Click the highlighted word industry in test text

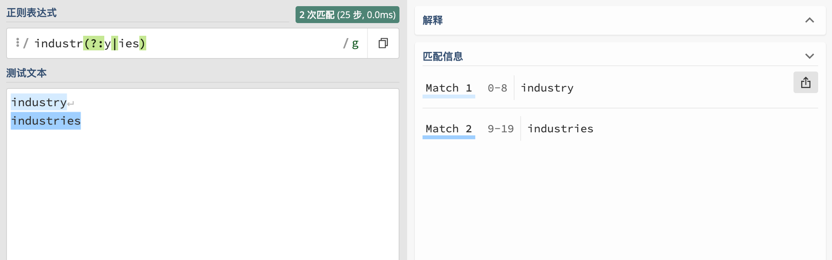click(x=39, y=102)
